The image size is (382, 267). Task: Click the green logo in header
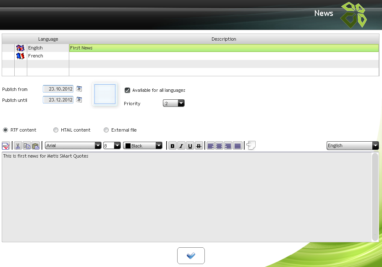pos(353,15)
